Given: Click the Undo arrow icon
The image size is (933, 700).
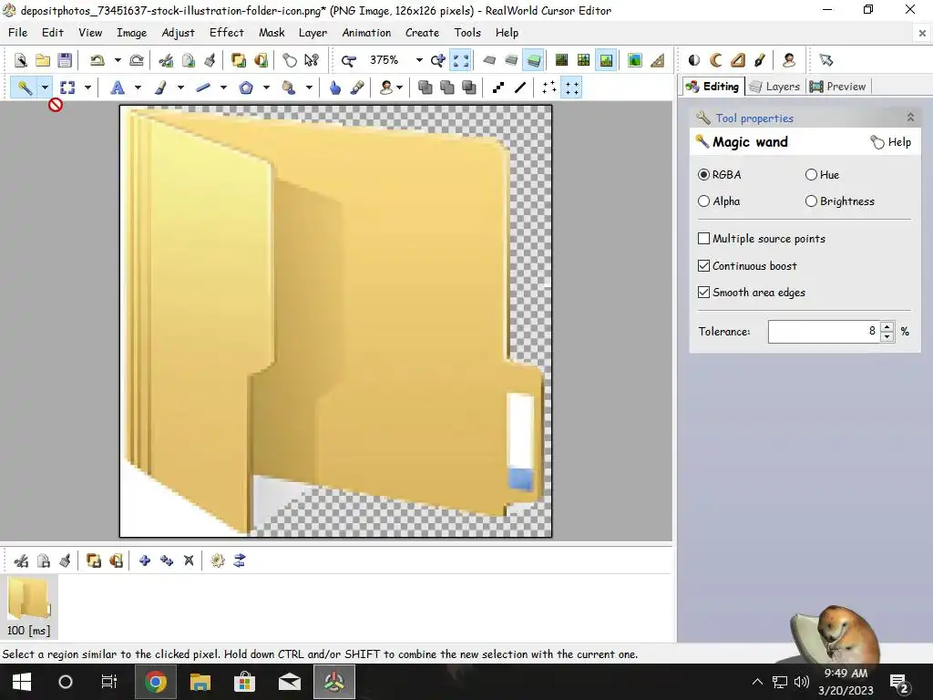Looking at the screenshot, I should 97,60.
